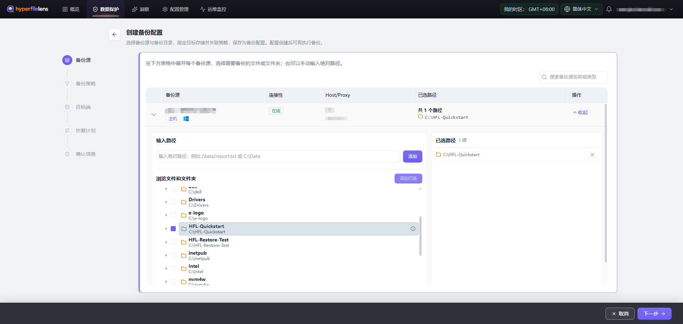Click the 确认信息 step icon

coord(67,154)
